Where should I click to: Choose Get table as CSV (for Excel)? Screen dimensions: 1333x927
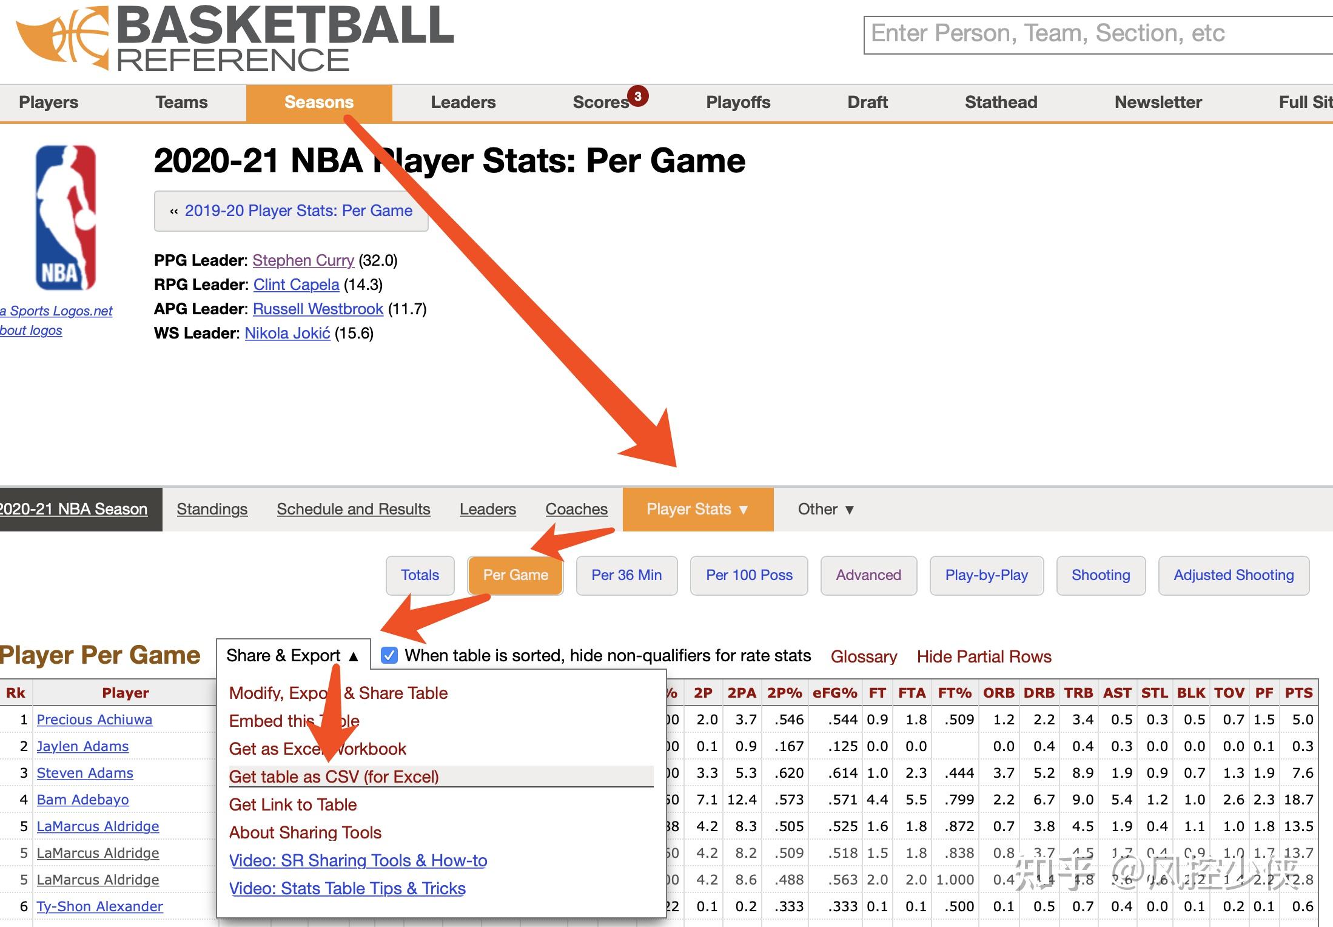(441, 777)
